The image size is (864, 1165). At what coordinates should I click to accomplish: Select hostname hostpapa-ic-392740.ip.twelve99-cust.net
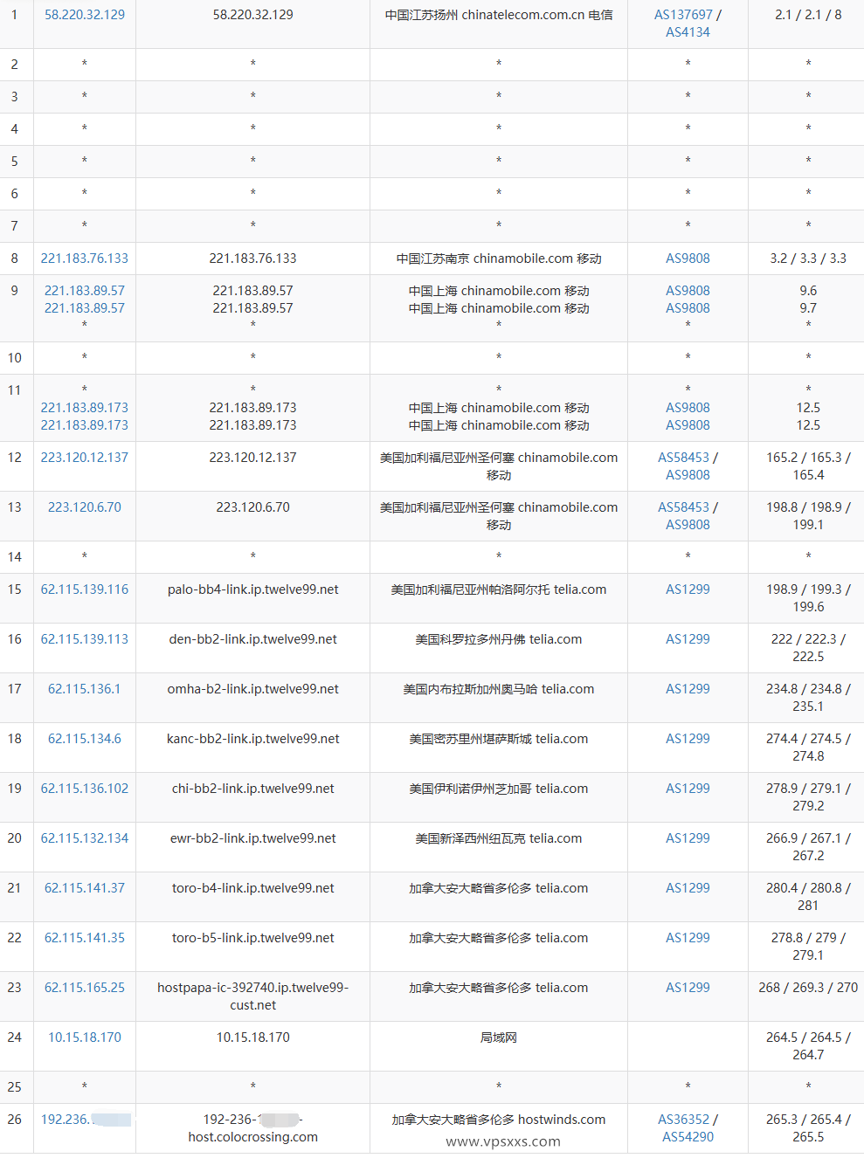253,996
